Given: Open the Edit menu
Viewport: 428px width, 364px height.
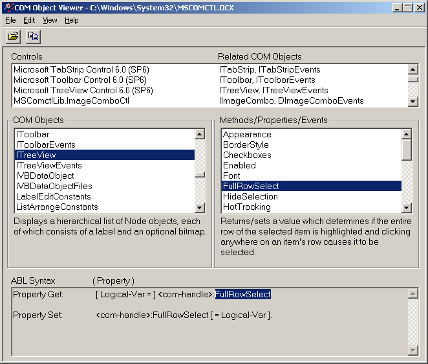Looking at the screenshot, I should pos(29,21).
